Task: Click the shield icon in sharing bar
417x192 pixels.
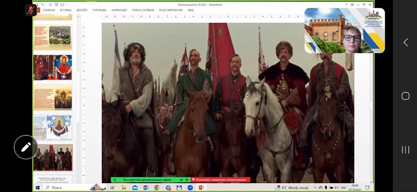Action: [x=187, y=180]
